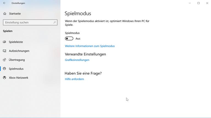211x118 pixels.
Task: Minimize the Einstellungen window
Action: coord(190,3)
